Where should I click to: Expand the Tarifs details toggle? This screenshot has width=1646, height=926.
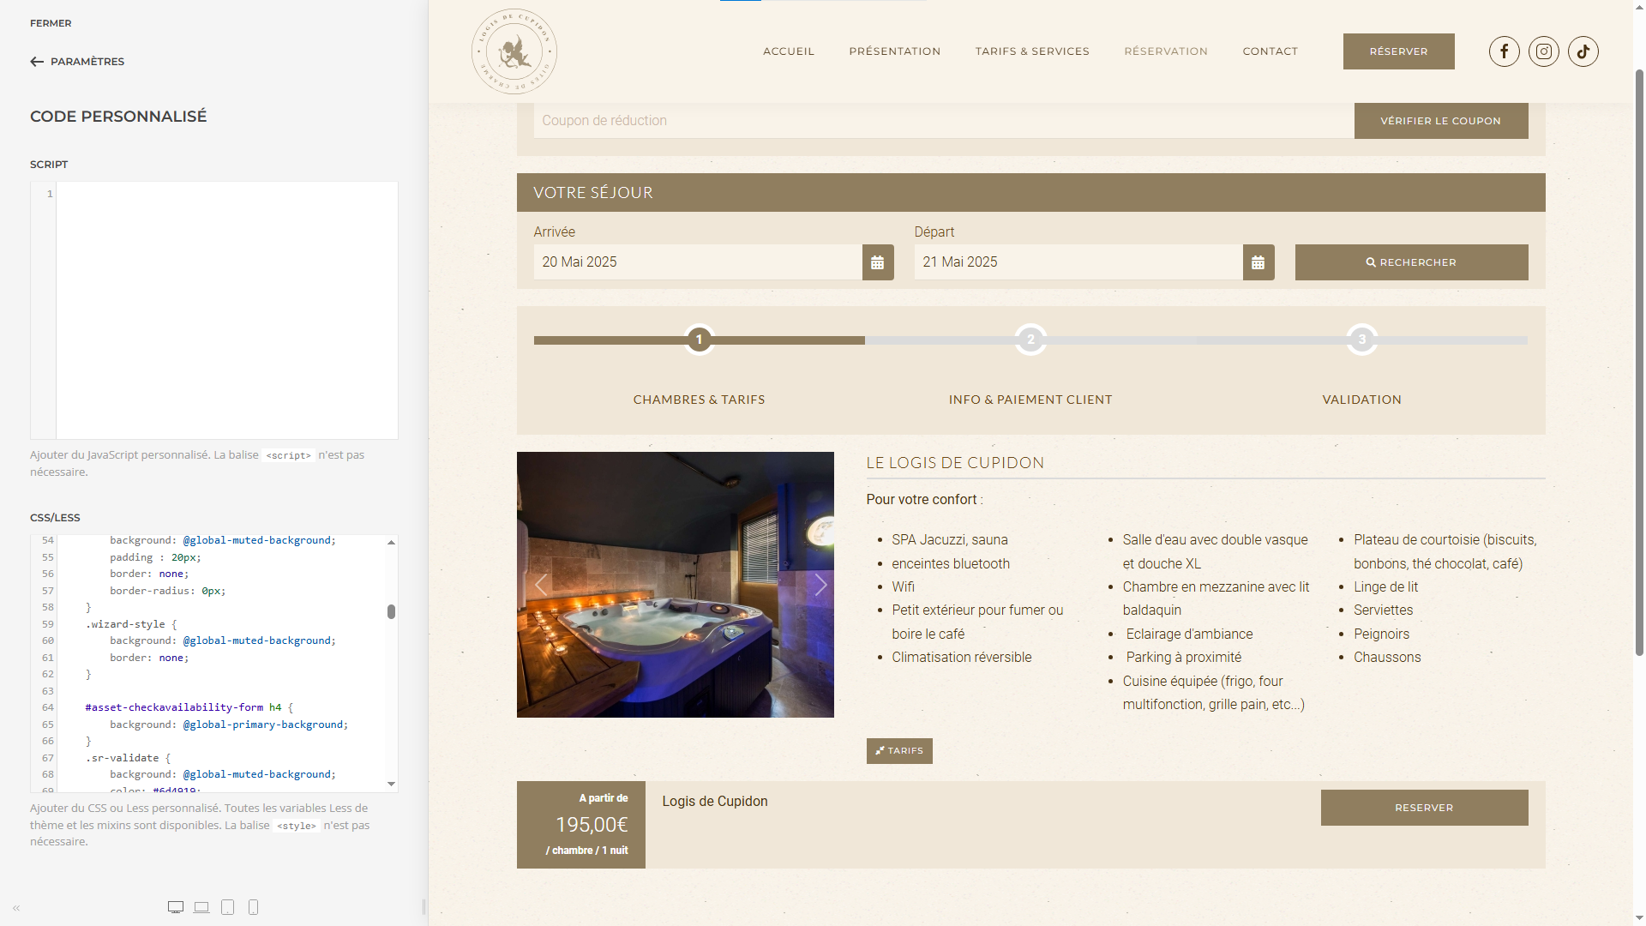[898, 751]
